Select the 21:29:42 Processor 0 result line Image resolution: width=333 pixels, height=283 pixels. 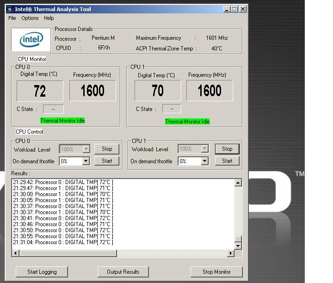(x=63, y=182)
